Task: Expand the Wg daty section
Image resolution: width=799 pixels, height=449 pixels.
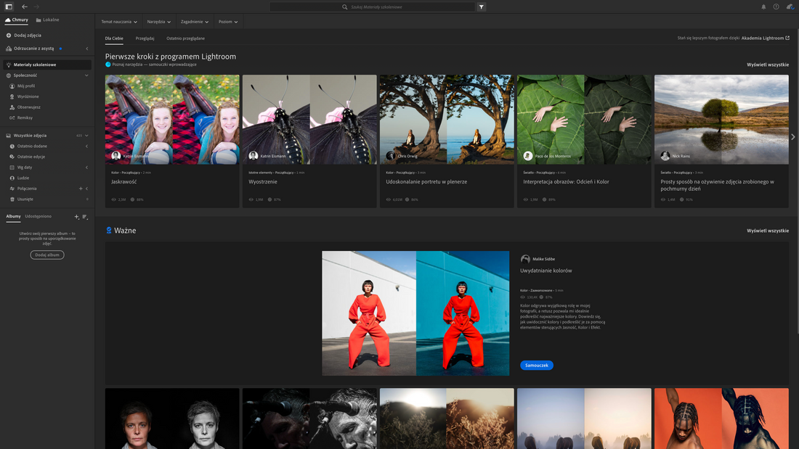Action: click(86, 167)
